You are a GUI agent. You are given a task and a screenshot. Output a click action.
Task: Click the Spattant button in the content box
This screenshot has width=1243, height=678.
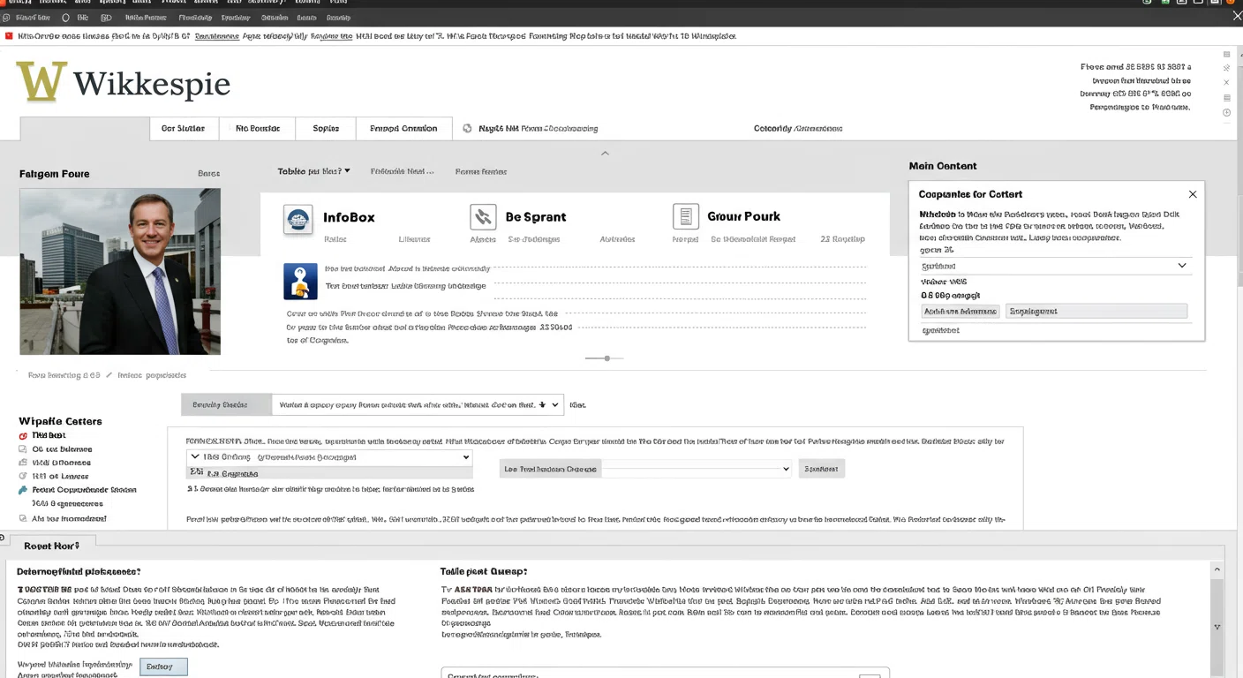tap(821, 469)
